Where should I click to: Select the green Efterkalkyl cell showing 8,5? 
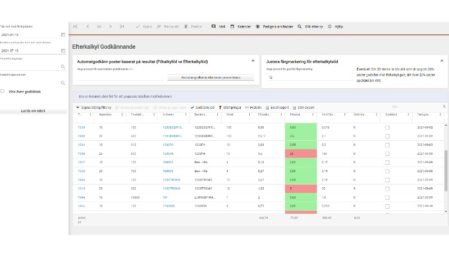click(x=301, y=136)
